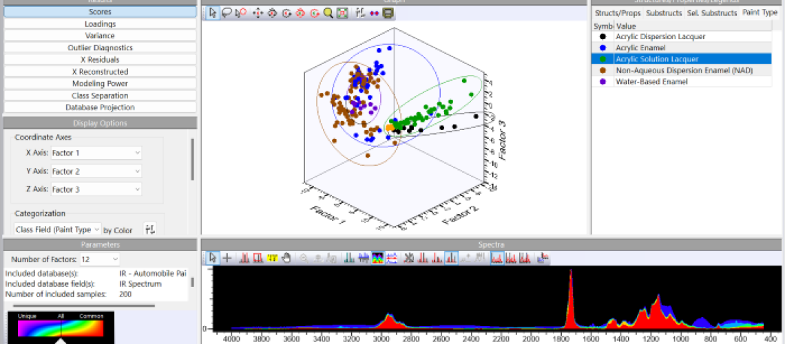Click the printer-like icon in Graph toolbar

[388, 14]
